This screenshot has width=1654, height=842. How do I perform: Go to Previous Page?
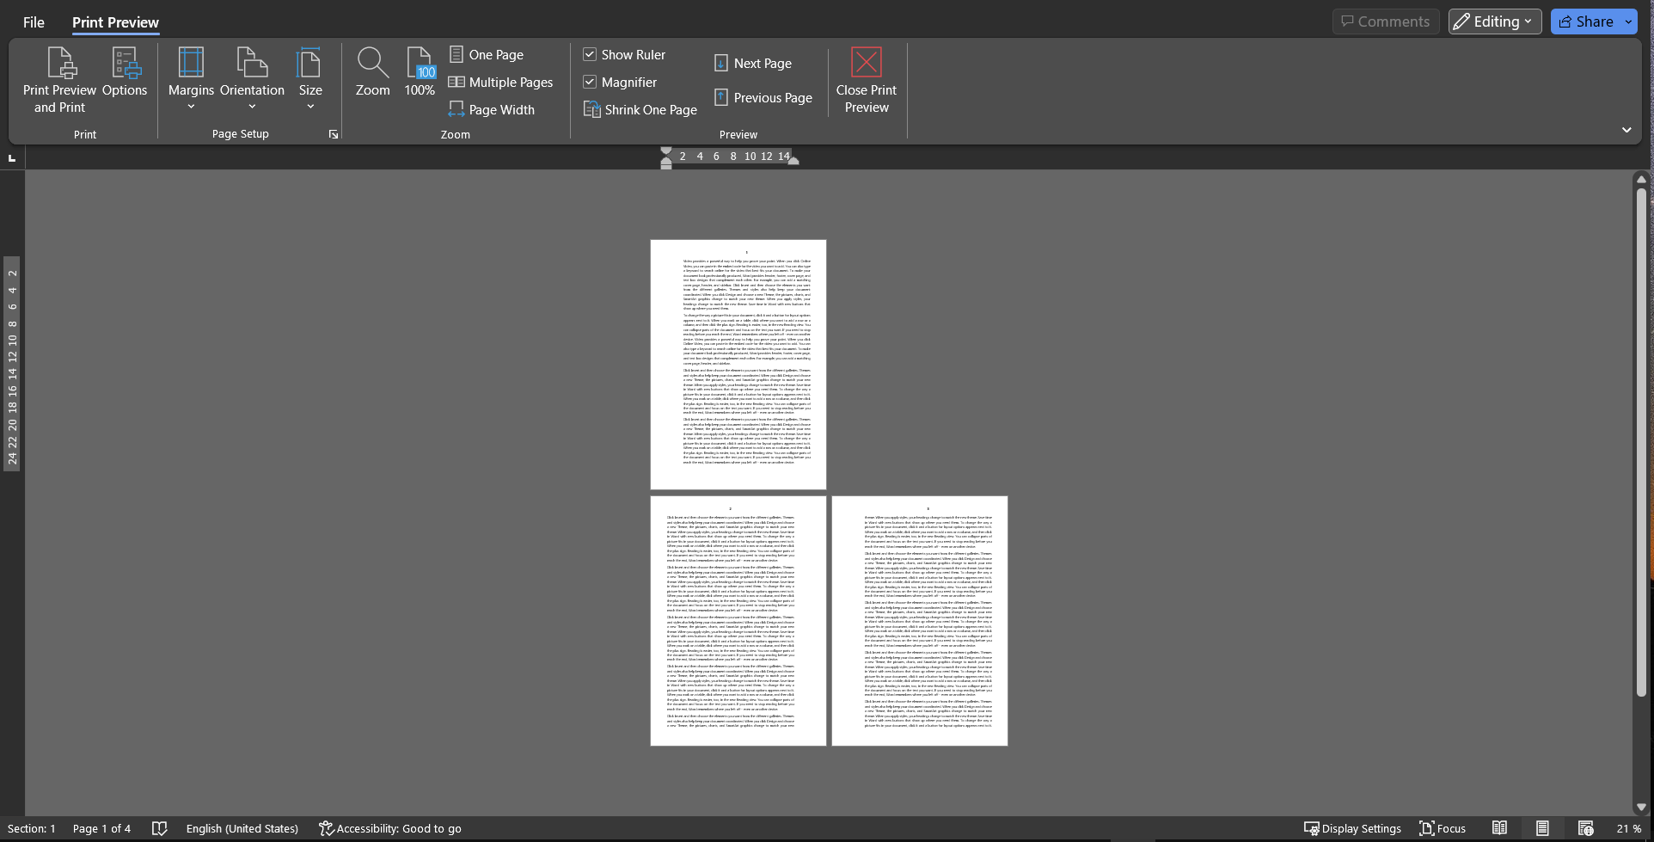tap(763, 97)
